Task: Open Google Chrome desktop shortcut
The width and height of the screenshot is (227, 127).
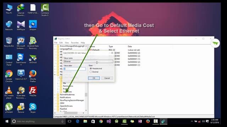Action: (9, 76)
